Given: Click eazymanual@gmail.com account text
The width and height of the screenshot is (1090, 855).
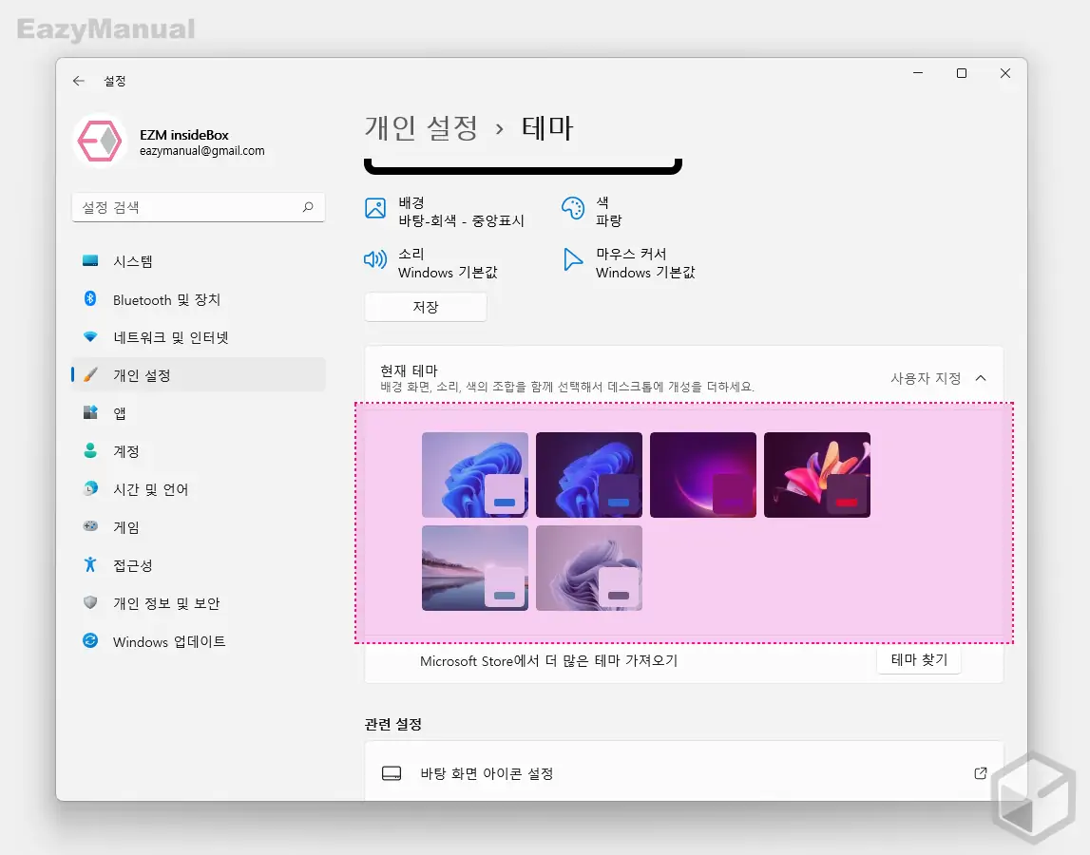Looking at the screenshot, I should 201,151.
